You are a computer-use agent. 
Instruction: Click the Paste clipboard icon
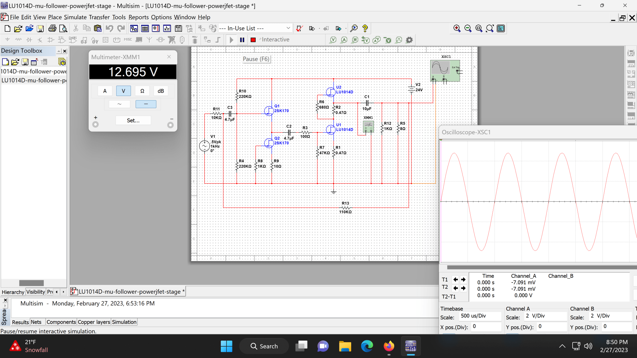pos(98,29)
